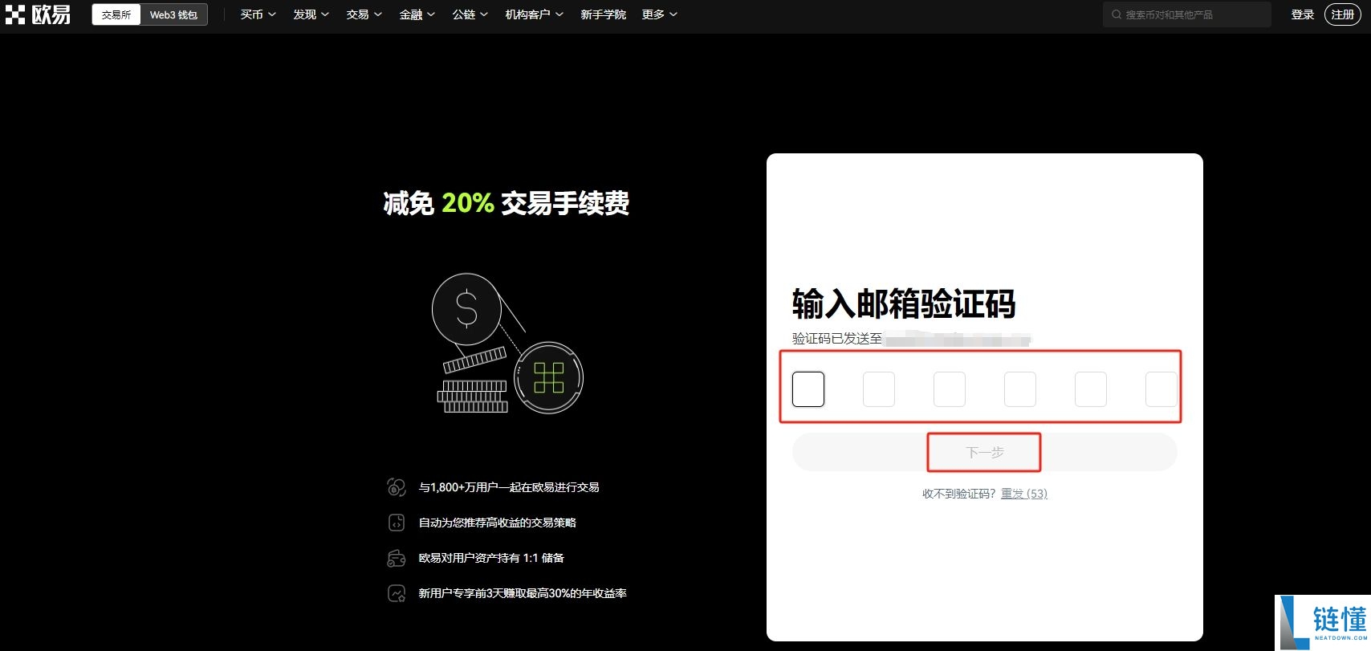Click text 与1,800+万用户一起在欧易进行交易
1371x651 pixels.
[x=509, y=487]
